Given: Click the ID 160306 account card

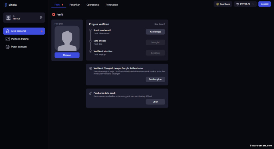Looking at the screenshot, I should point(24,18).
